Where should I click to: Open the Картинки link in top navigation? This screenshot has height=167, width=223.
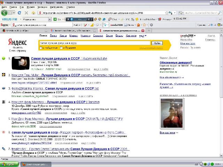point(131,35)
